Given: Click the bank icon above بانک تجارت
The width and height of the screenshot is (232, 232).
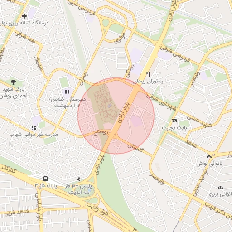Looking at the screenshot, I should (174, 121).
